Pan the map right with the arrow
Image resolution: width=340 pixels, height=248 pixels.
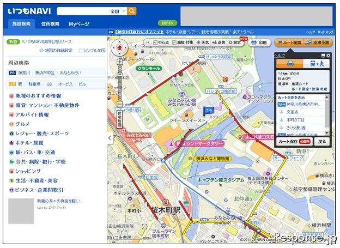tap(126, 47)
